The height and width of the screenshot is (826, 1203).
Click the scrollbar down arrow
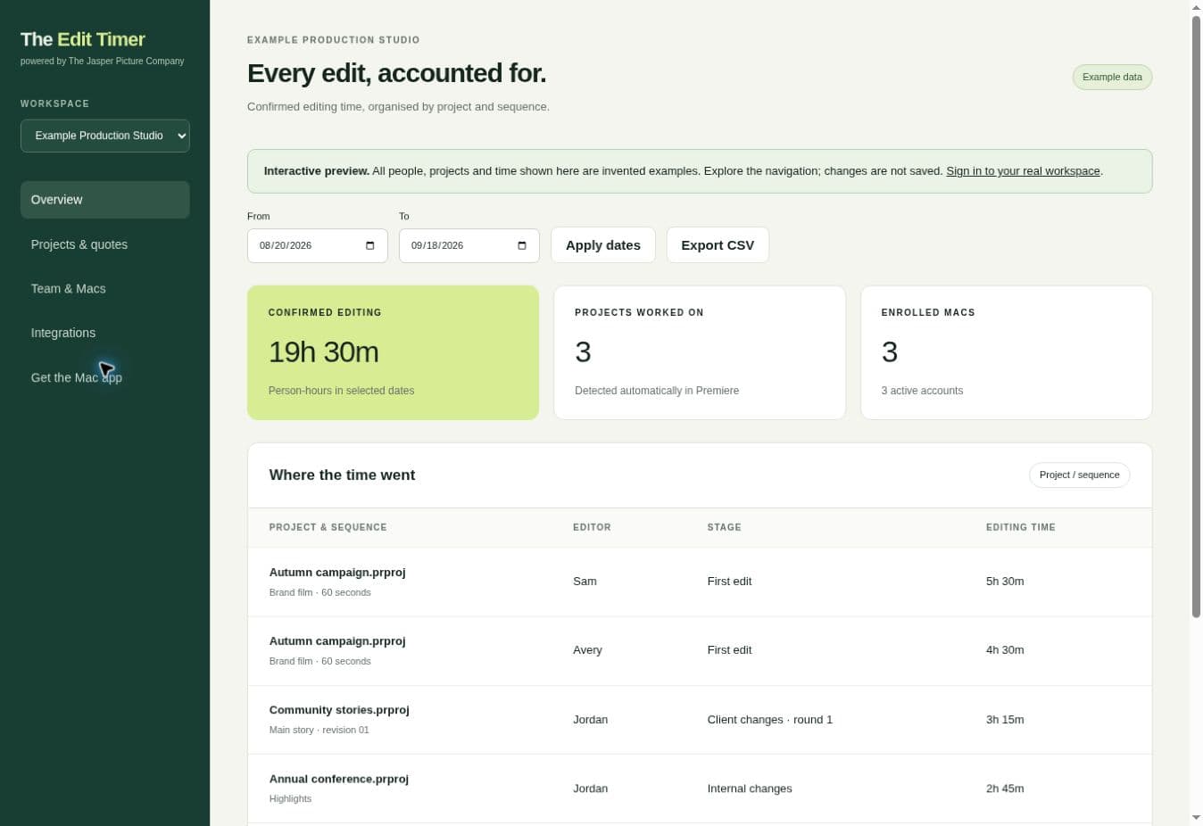coord(1196,818)
